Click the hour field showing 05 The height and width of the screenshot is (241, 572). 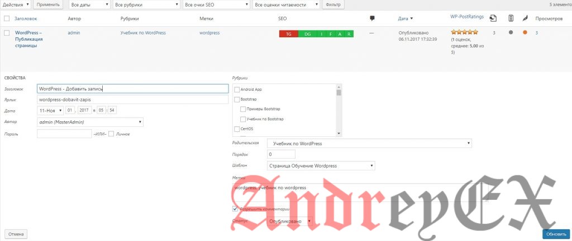(x=100, y=110)
